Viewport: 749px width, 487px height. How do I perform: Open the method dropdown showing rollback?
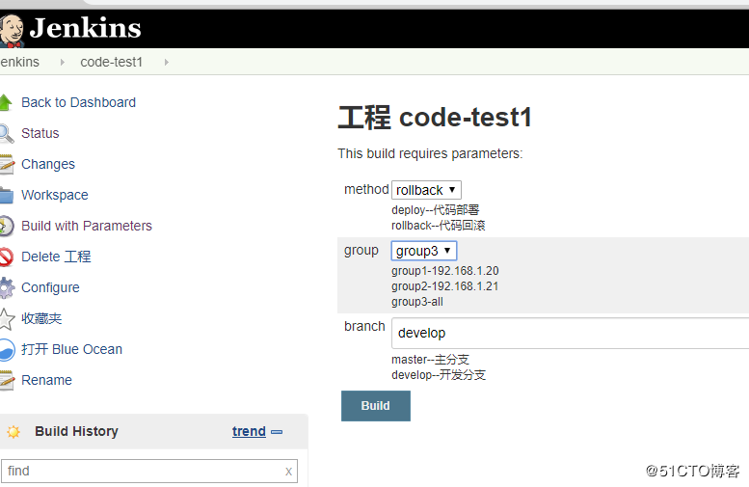coord(426,190)
